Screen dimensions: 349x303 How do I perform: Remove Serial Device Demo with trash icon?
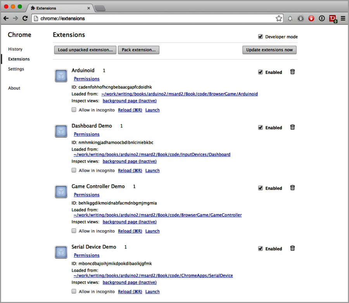click(x=292, y=248)
